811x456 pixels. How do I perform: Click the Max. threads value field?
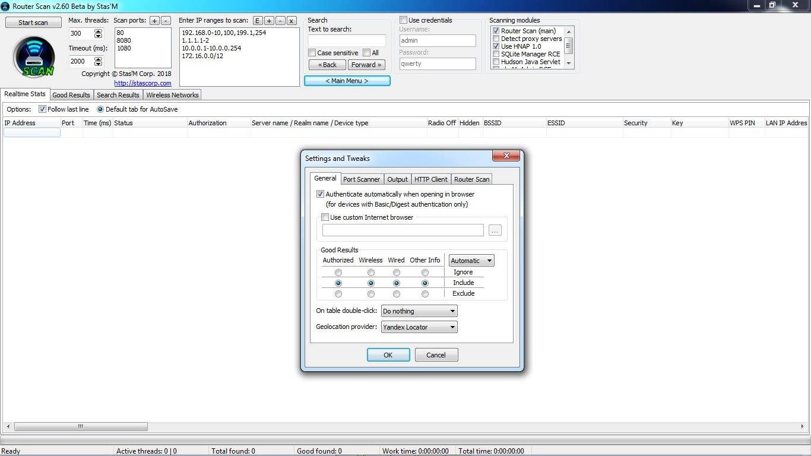(81, 34)
